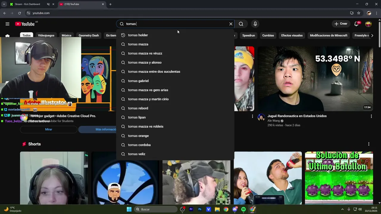Open the tab search dropdown arrow
The height and width of the screenshot is (214, 381).
coord(4,4)
